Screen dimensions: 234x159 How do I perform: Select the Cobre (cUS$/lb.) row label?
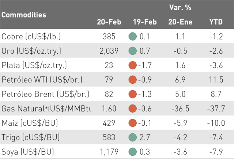(31, 37)
